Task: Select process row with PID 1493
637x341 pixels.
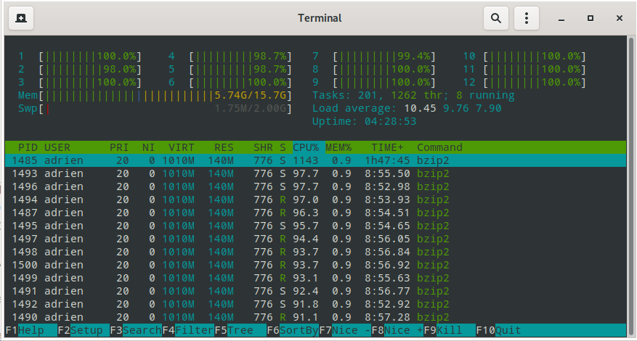Action: pyautogui.click(x=315, y=173)
